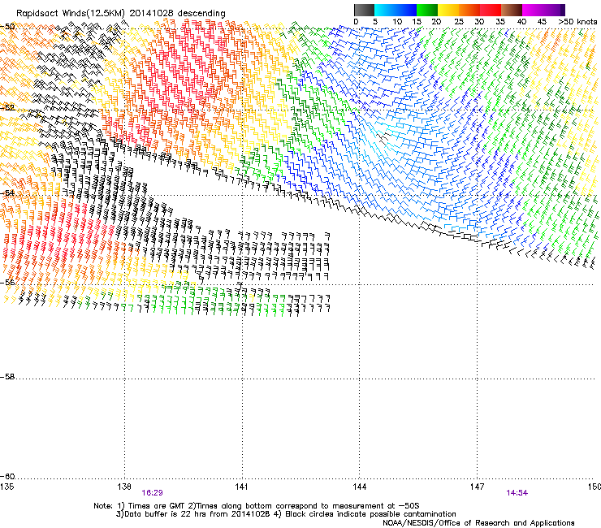Viewport: 601px width, 528px height.
Task: Click the orange 25-30 knots legend swatch
Action: pyautogui.click(x=469, y=10)
